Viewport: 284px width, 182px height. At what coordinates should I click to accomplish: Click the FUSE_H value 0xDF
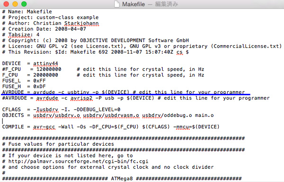click(x=39, y=87)
